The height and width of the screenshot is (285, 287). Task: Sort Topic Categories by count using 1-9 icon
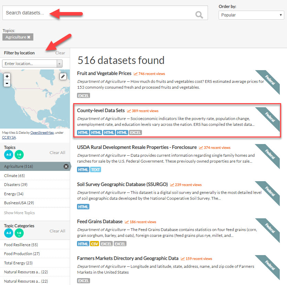(19, 233)
